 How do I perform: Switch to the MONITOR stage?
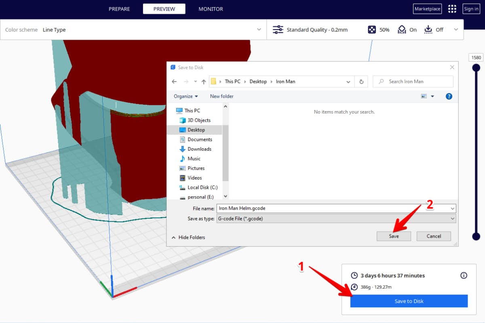pyautogui.click(x=211, y=9)
